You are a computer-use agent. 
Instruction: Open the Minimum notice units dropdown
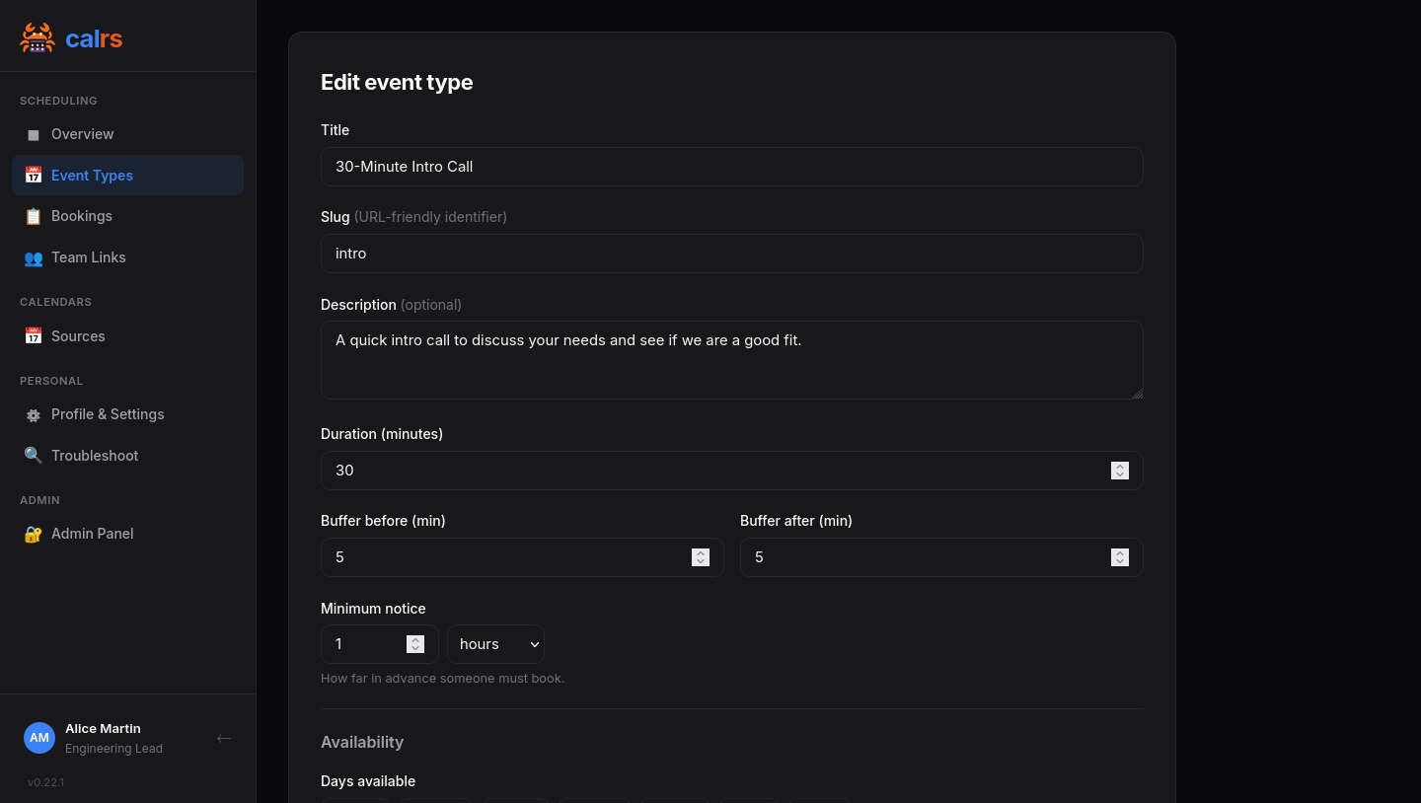(x=495, y=644)
